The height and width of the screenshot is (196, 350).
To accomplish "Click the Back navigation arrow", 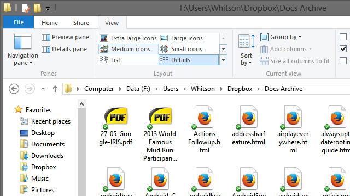I will point(14,89).
